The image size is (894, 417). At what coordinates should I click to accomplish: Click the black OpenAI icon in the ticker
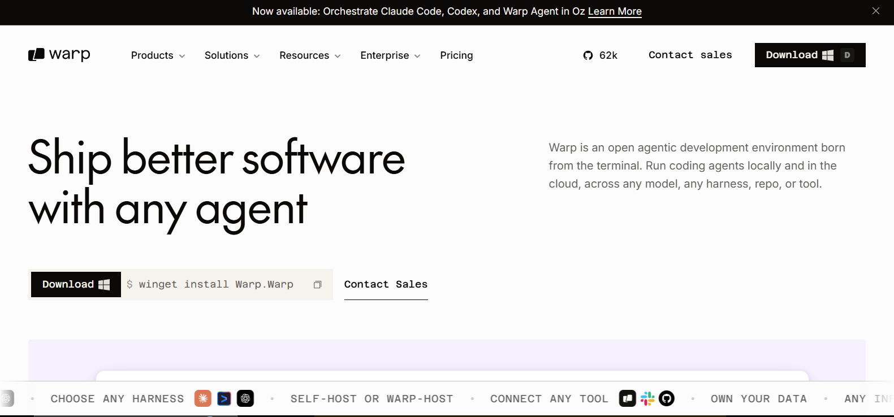[245, 398]
